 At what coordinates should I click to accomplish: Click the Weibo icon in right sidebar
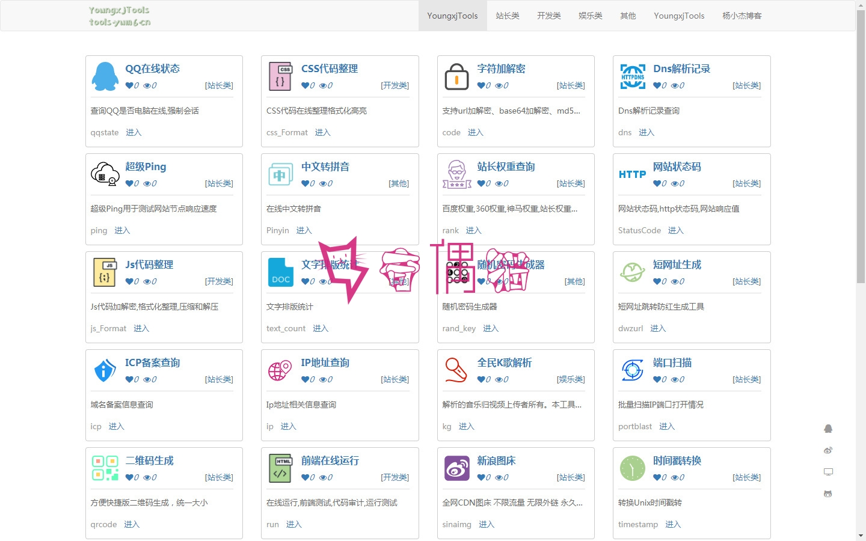(x=828, y=450)
